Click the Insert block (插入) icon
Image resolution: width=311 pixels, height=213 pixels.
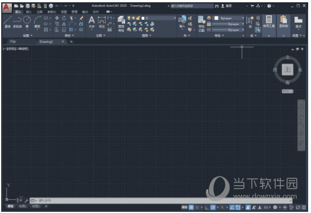[182, 22]
